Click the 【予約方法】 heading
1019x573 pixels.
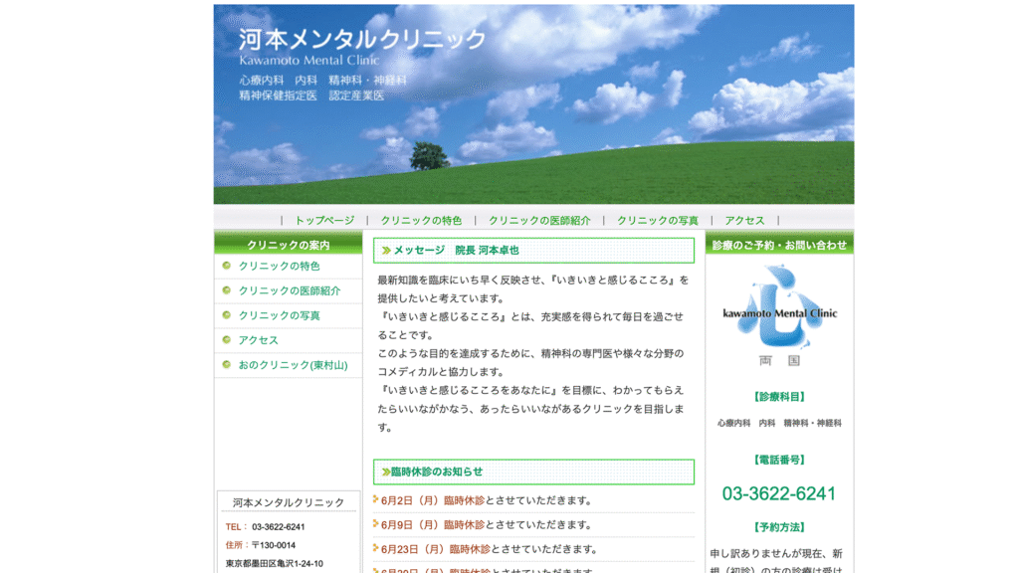[x=779, y=527]
